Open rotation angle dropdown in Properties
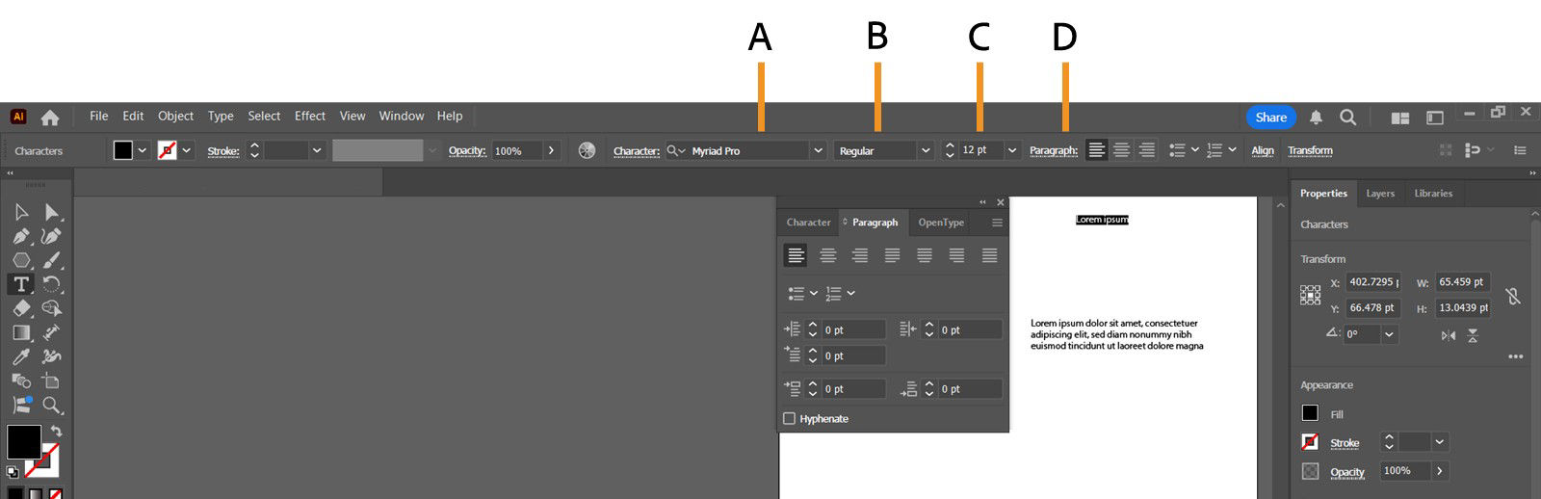This screenshot has width=1541, height=499. [1389, 334]
